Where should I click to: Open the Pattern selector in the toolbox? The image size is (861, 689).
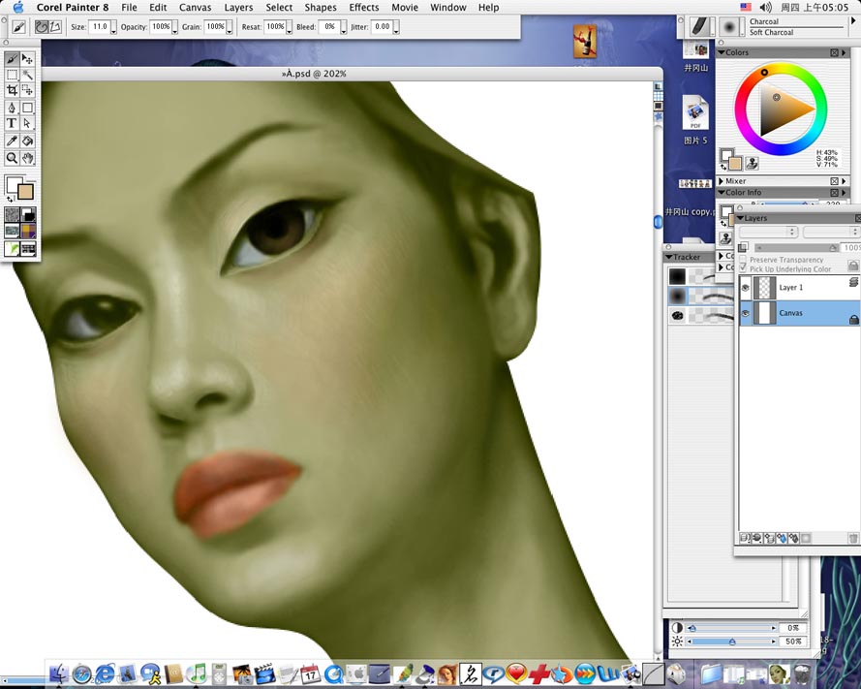pos(12,232)
